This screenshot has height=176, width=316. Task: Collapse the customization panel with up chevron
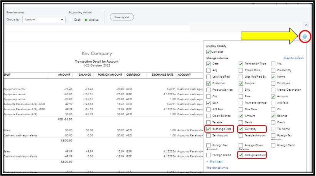point(306,25)
